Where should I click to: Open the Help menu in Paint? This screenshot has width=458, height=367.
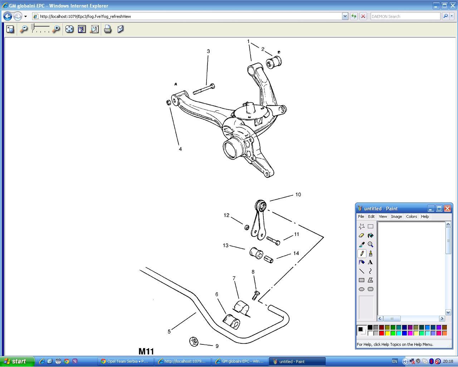(425, 216)
